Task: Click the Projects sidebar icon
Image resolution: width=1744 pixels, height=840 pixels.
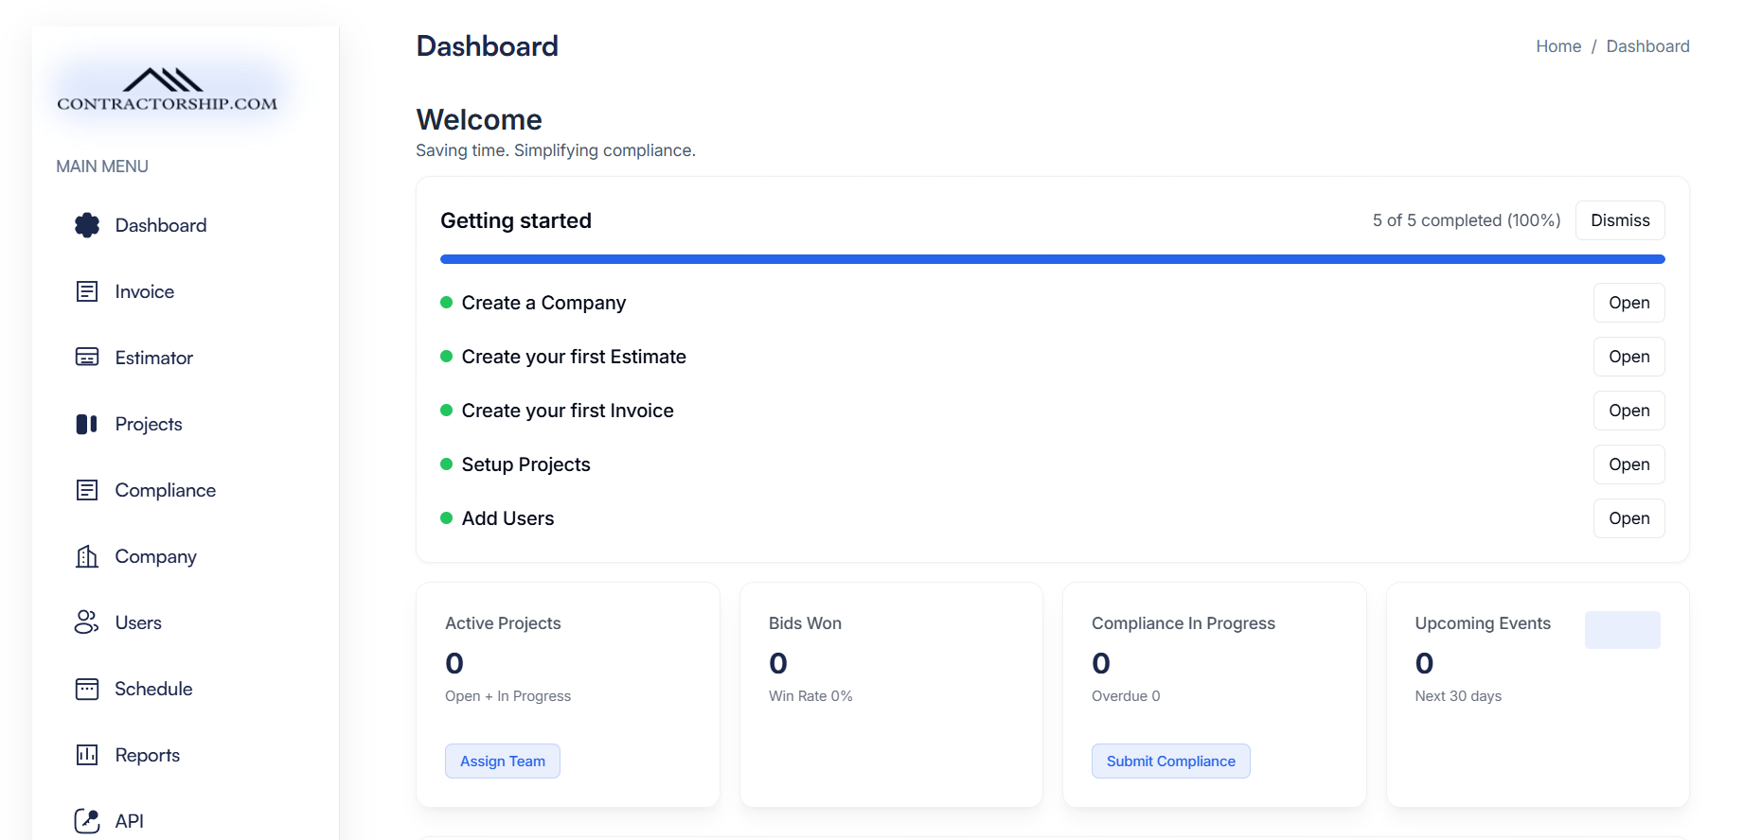Action: click(x=87, y=424)
